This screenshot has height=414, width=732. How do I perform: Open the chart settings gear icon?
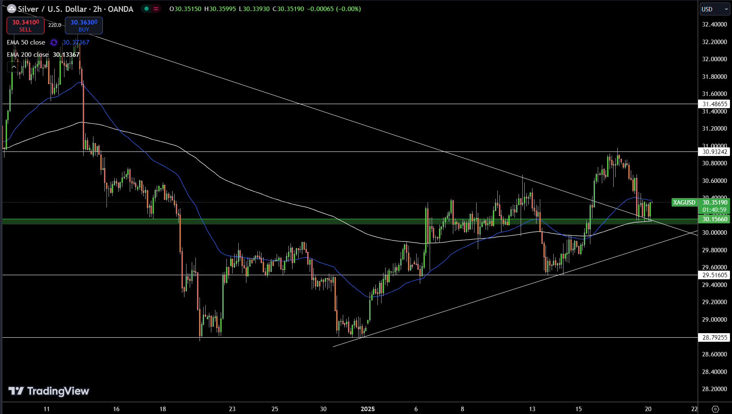(x=715, y=409)
